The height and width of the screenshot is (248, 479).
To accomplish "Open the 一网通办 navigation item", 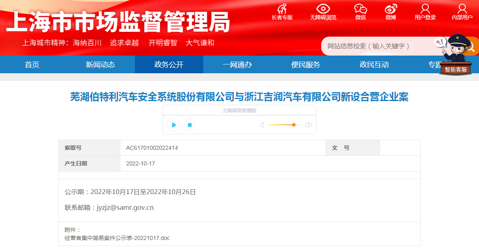I will 237,65.
